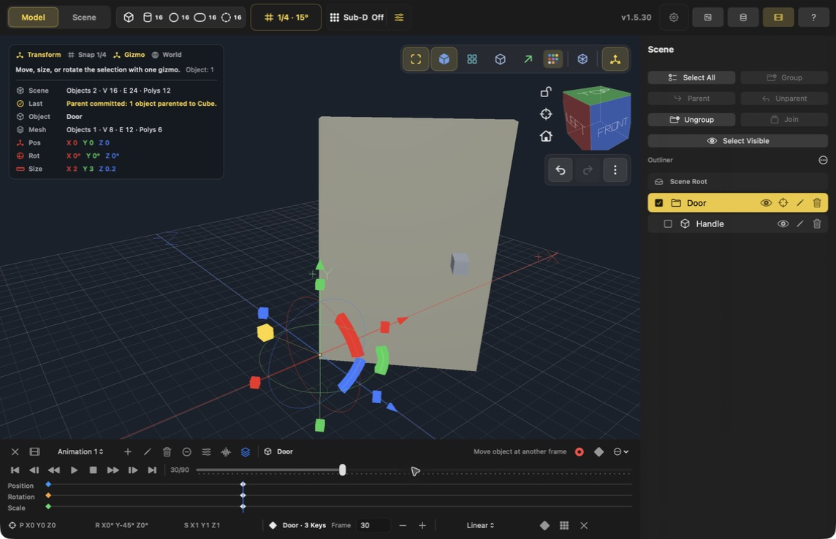The width and height of the screenshot is (836, 539).
Task: Uncheck the Door checkbox in outliner
Action: click(659, 203)
